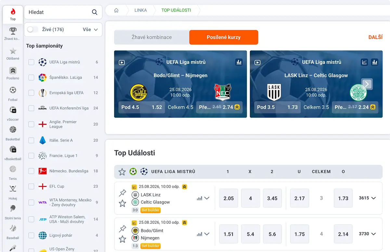Go to the home breadcrumb icon
The width and height of the screenshot is (390, 252).
click(116, 10)
